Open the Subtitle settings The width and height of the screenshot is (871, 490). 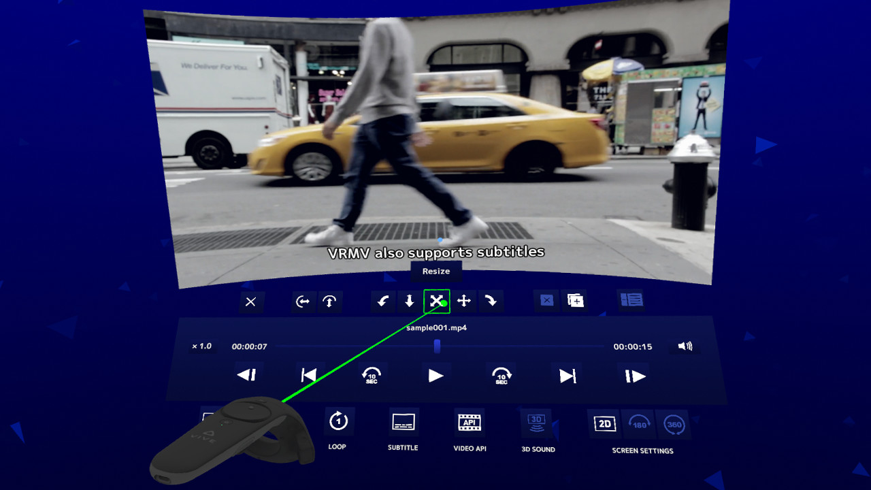click(404, 422)
